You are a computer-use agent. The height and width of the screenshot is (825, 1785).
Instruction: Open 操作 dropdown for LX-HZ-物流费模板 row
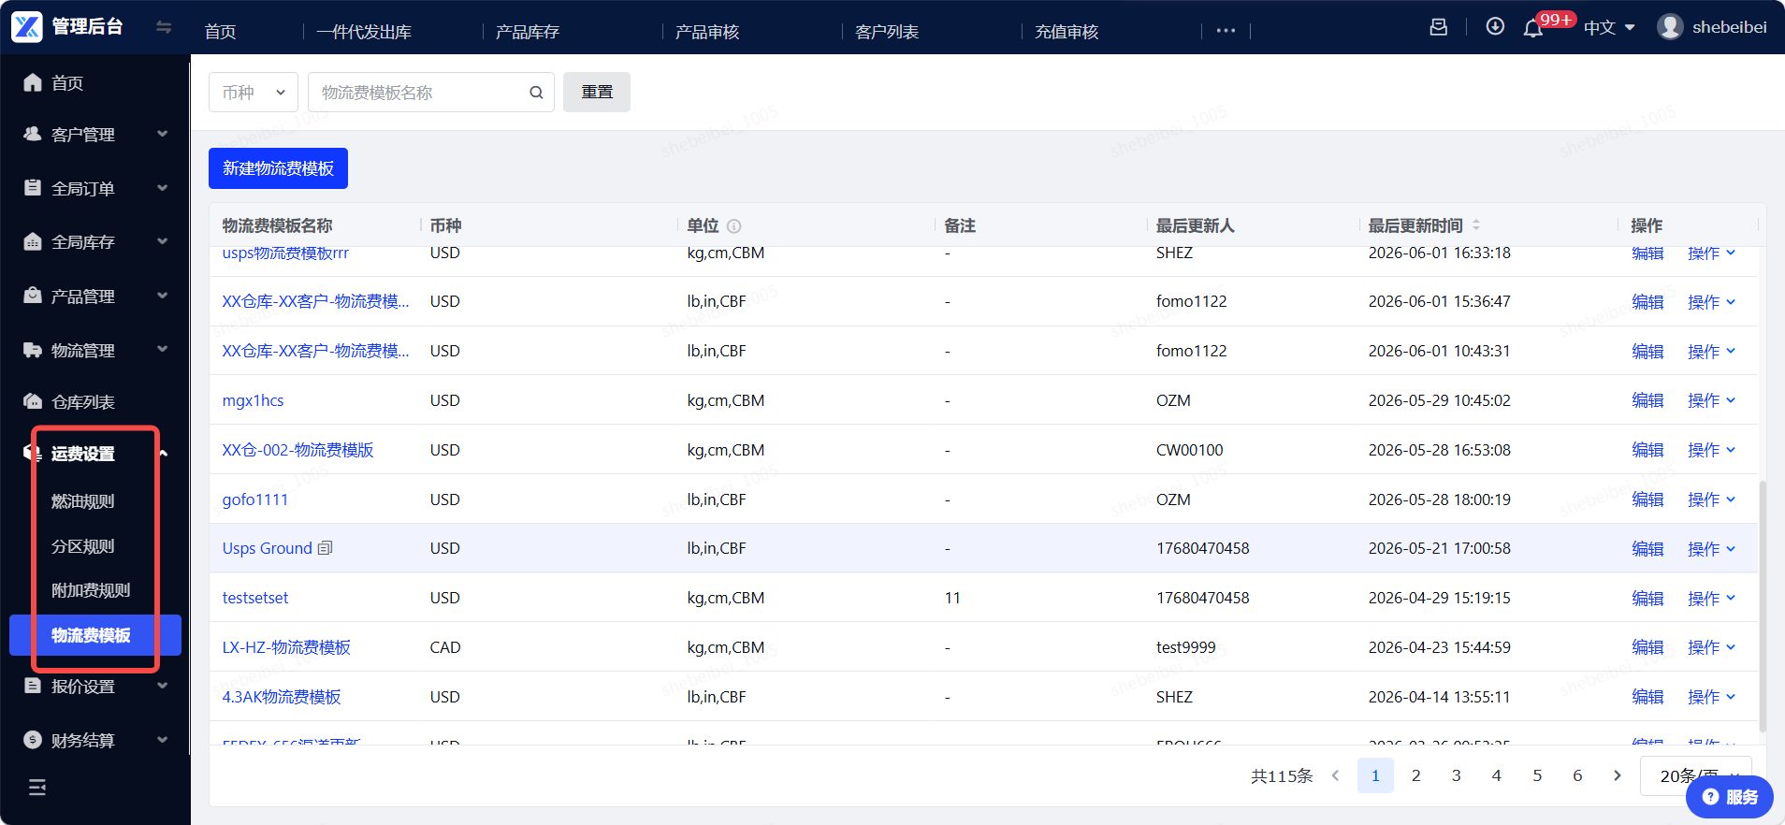click(x=1712, y=647)
